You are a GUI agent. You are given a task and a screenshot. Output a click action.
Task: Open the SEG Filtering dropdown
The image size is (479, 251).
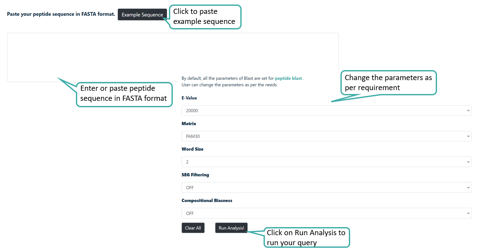tap(326, 188)
